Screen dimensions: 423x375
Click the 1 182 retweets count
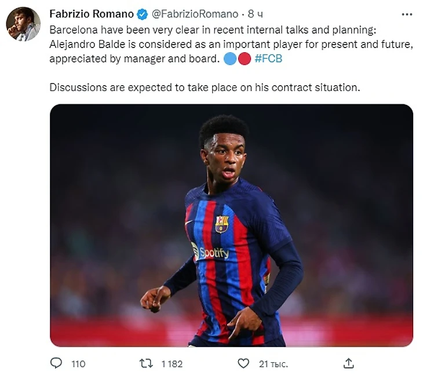click(172, 364)
